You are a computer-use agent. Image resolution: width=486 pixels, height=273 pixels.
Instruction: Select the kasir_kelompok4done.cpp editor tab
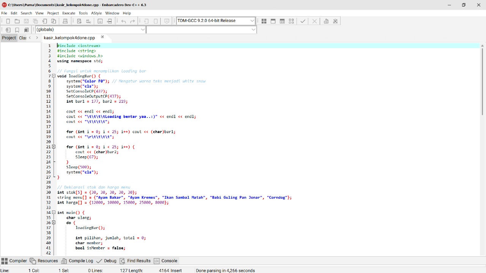(x=69, y=38)
